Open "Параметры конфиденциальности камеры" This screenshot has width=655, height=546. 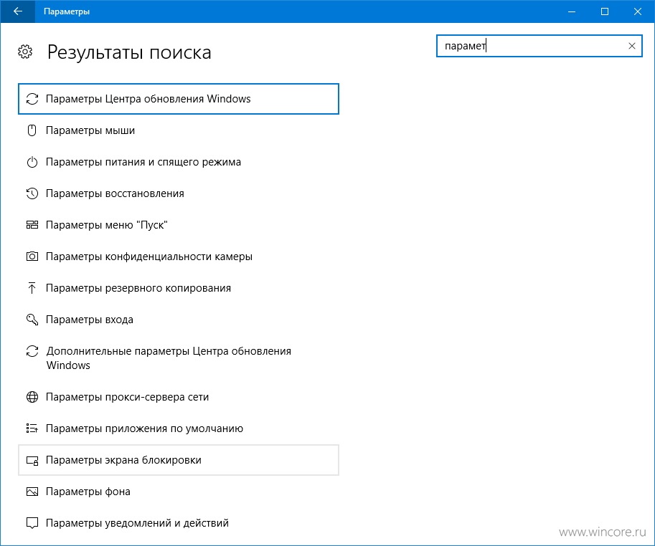point(179,257)
